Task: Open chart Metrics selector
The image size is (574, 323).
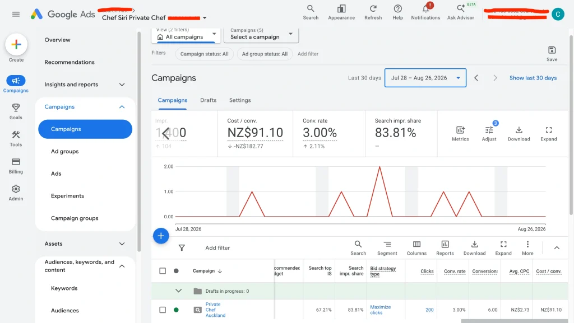Action: click(460, 134)
